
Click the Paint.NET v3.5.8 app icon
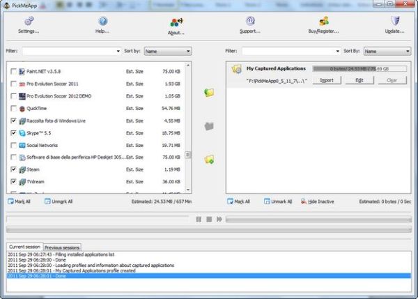click(22, 72)
